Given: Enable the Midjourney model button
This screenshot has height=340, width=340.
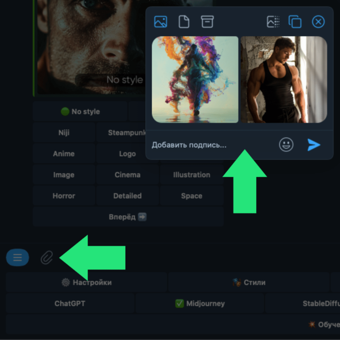Looking at the screenshot, I should tap(199, 304).
